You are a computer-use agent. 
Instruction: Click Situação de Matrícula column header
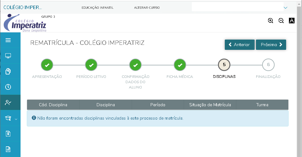(210, 105)
